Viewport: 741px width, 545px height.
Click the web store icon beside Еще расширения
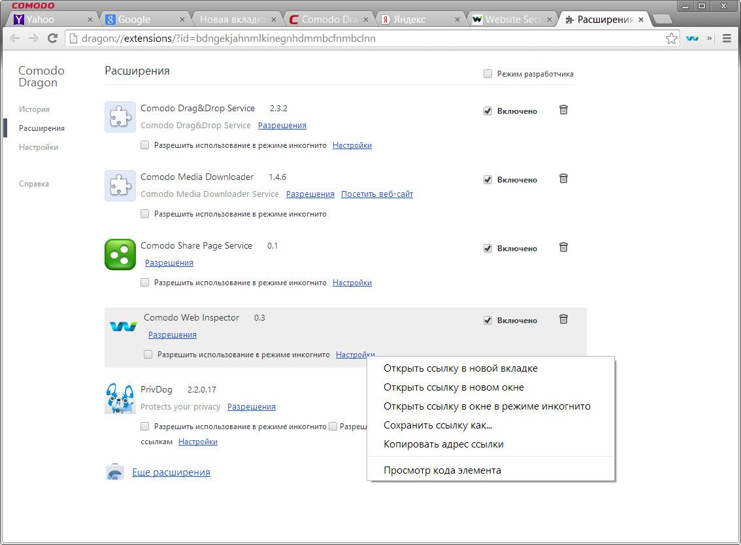pyautogui.click(x=115, y=472)
